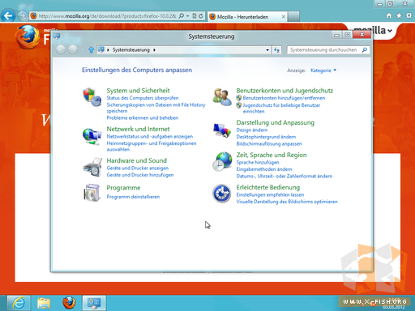The image size is (415, 311).
Task: Go up one level with the up arrow
Action: (91, 49)
